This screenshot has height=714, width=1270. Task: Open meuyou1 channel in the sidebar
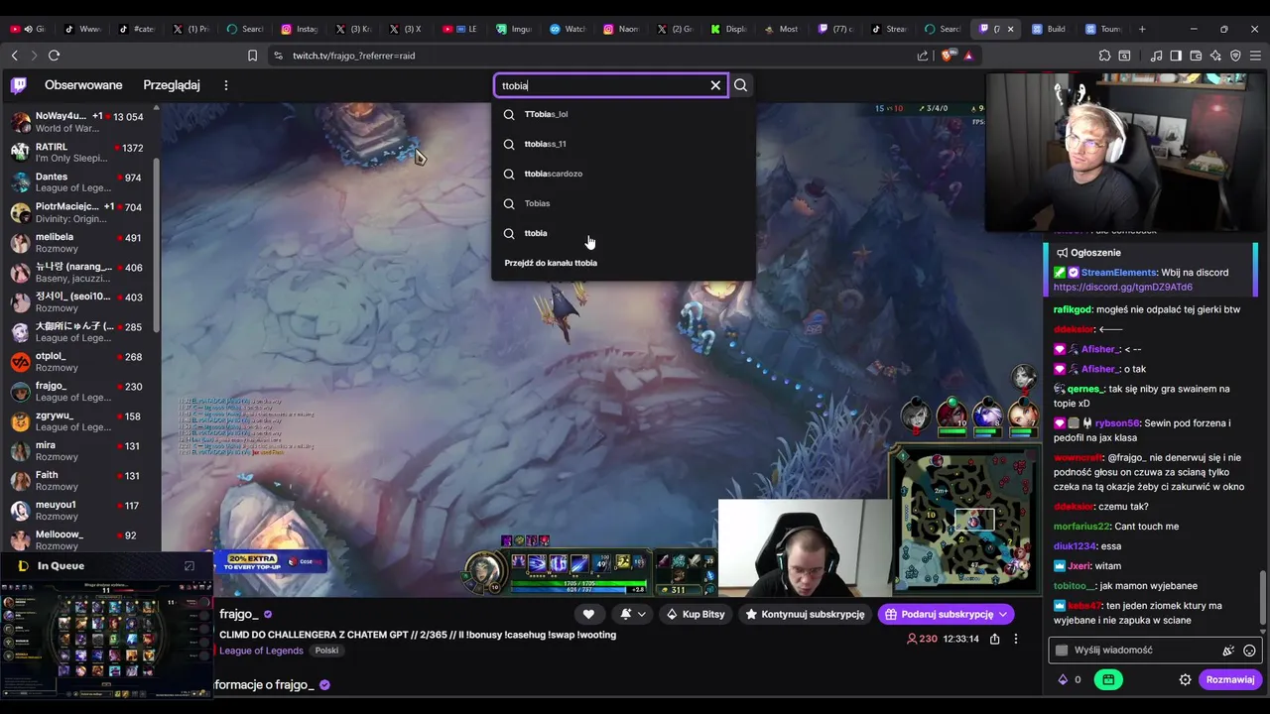77,510
